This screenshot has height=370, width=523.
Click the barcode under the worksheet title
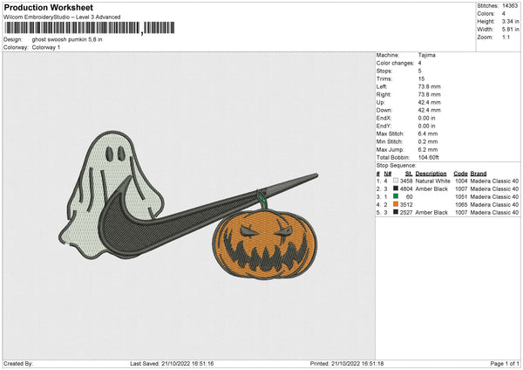tap(90, 28)
